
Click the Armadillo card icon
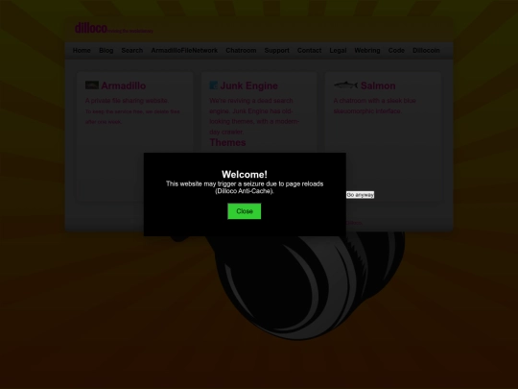(92, 85)
